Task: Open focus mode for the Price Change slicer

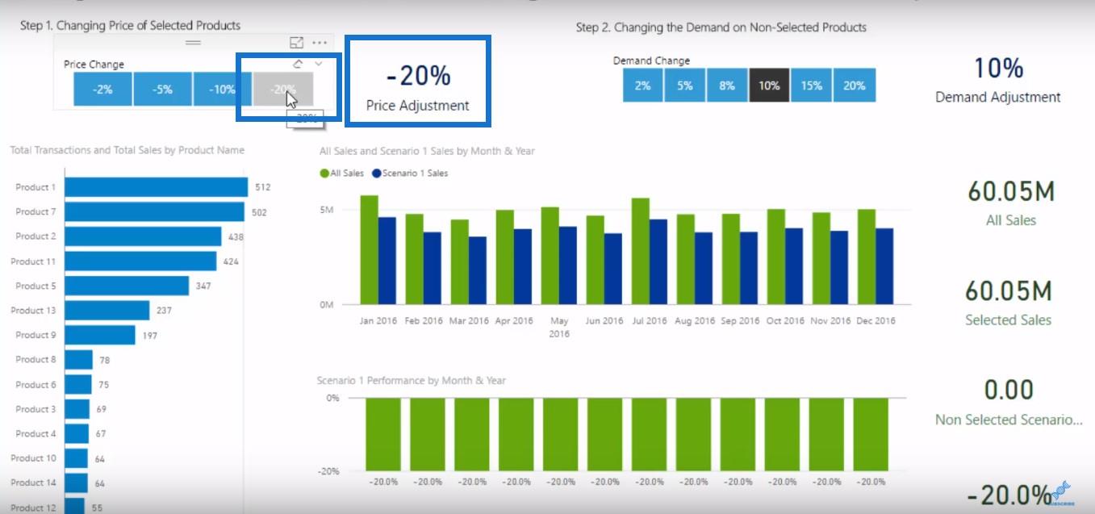Action: pos(296,43)
